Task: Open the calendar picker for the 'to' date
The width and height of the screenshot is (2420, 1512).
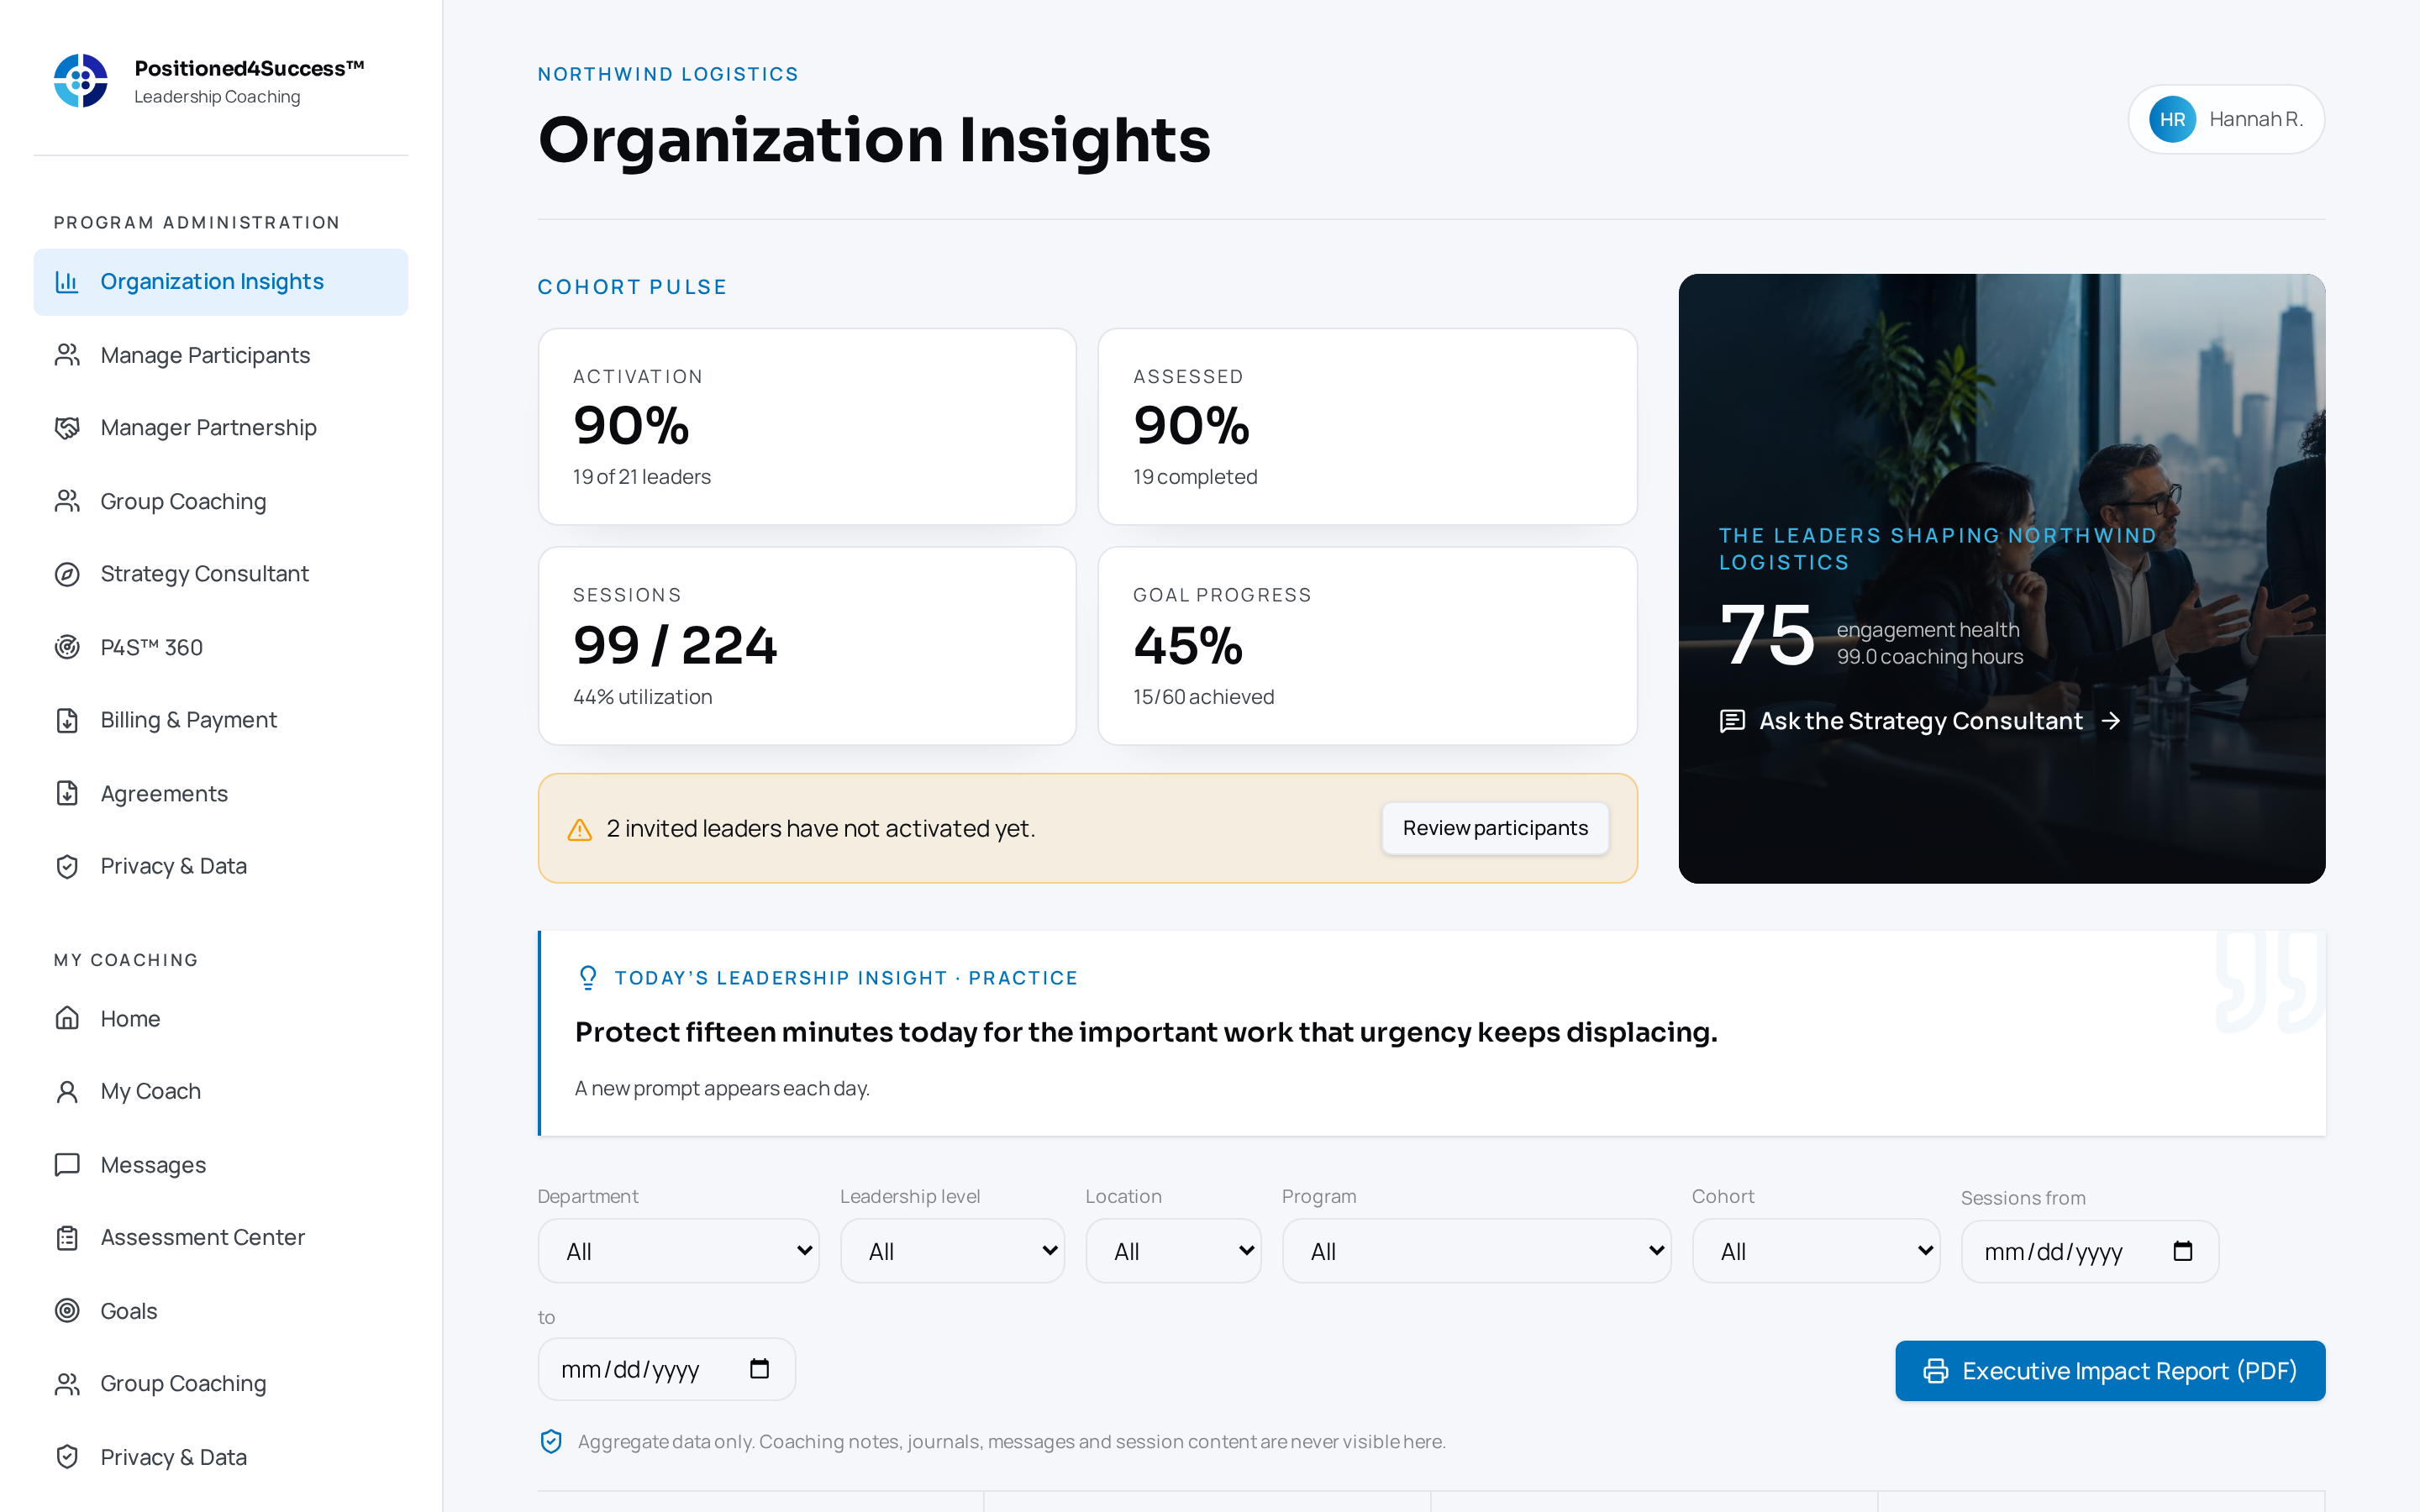Action: (x=759, y=1369)
